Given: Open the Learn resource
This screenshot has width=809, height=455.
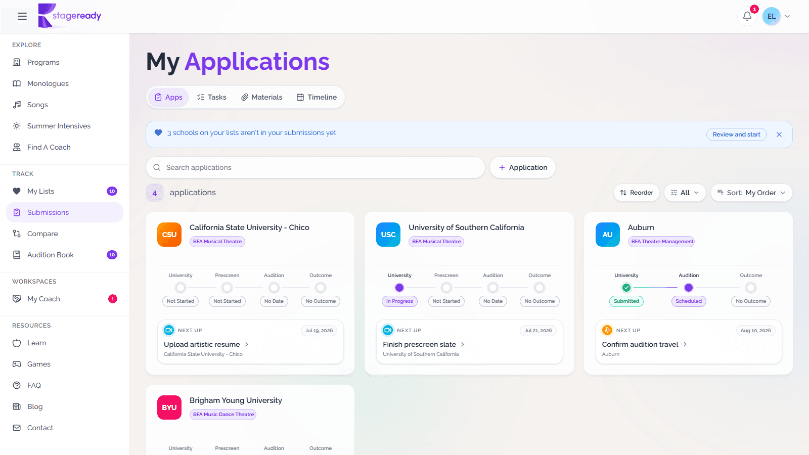Looking at the screenshot, I should [65, 343].
